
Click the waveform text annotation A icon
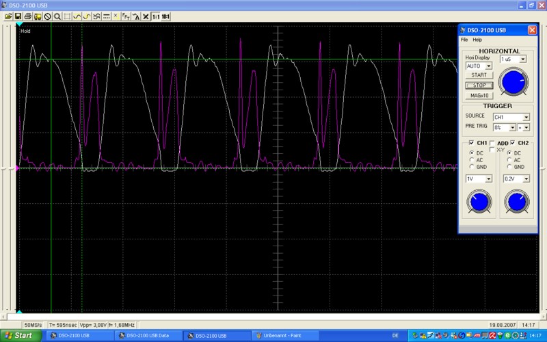click(136, 16)
